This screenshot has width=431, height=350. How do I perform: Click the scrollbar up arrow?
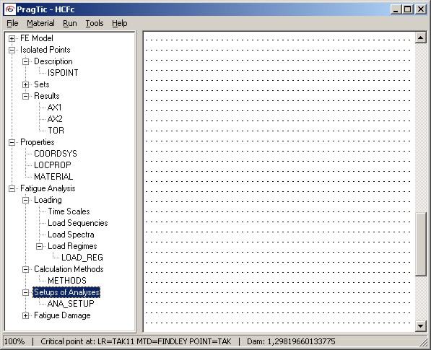(x=421, y=38)
